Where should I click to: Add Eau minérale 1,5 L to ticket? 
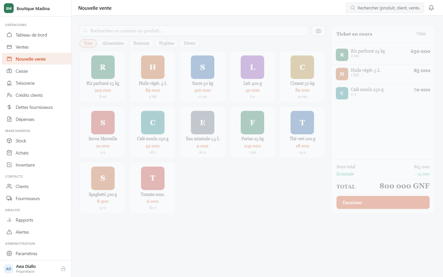tap(203, 132)
